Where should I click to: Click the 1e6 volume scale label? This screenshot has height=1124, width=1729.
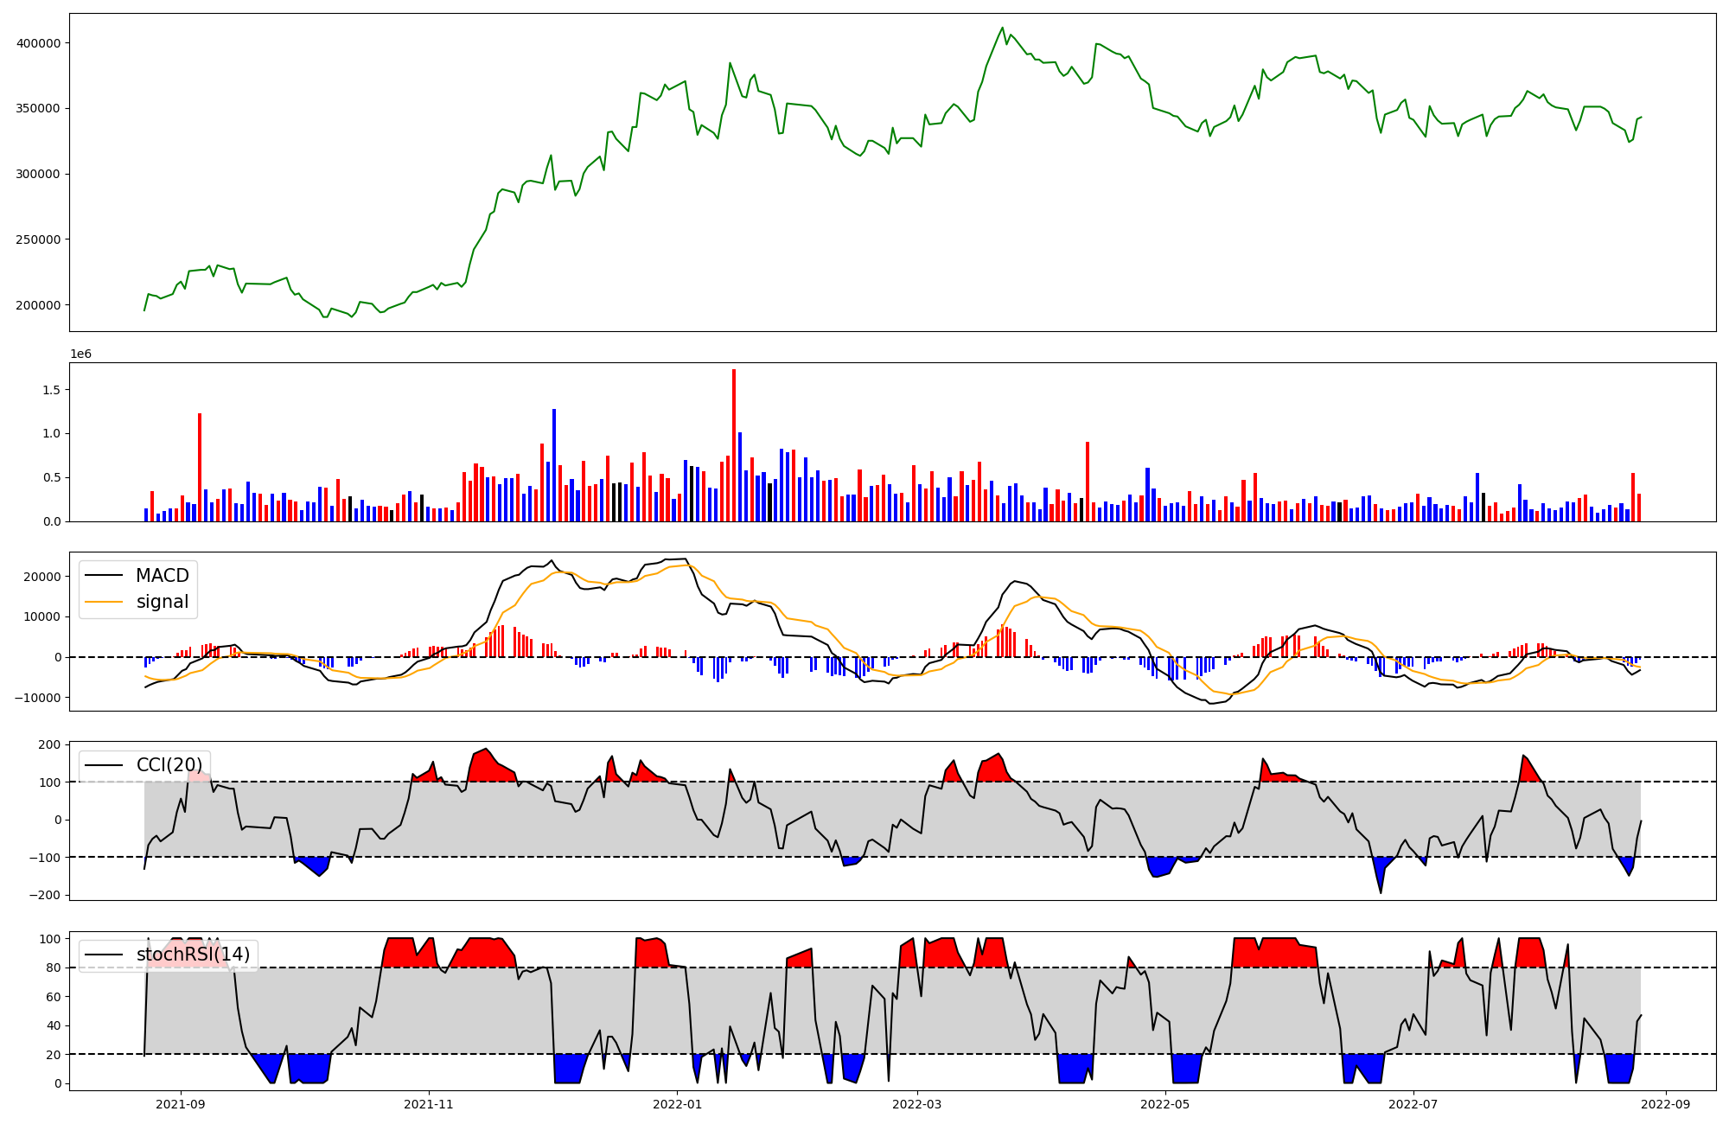(x=80, y=354)
